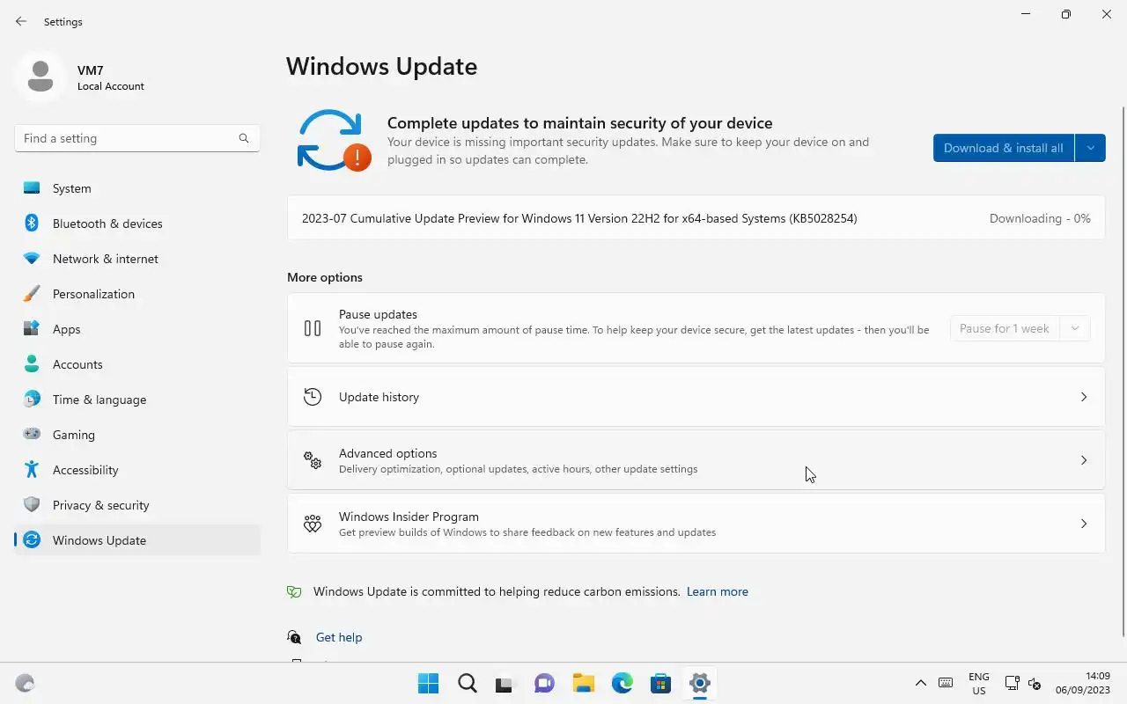Expand Update history chevron

(1084, 397)
